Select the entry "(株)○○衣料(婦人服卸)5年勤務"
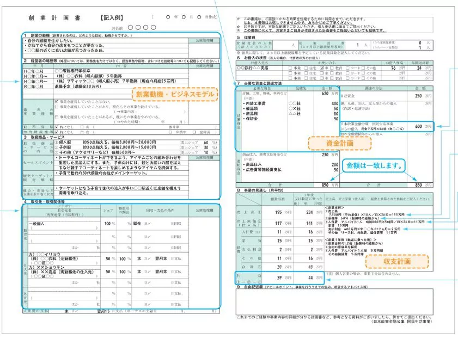The image size is (458, 339). pyautogui.click(x=89, y=76)
